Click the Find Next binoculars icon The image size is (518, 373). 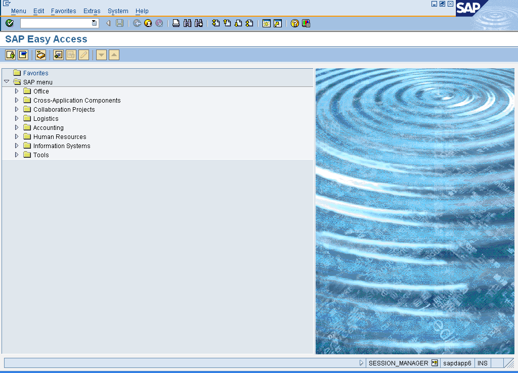pyautogui.click(x=198, y=23)
